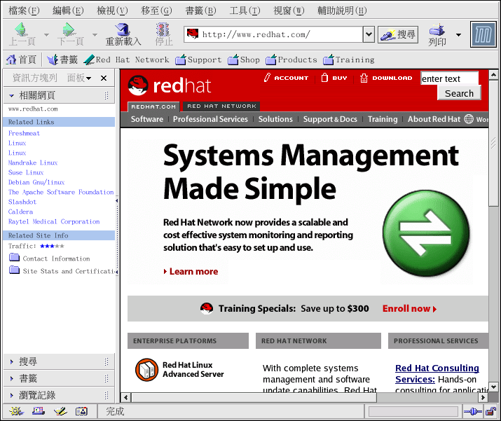Viewport: 501px width, 421px height.
Task: Click the Back (上一頁) arrow icon
Action: (x=22, y=29)
